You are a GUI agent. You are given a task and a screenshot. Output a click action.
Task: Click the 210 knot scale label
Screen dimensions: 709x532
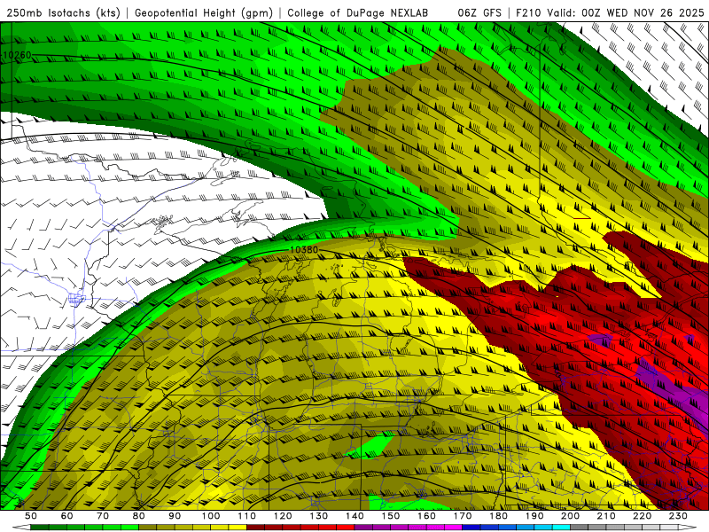click(x=606, y=516)
